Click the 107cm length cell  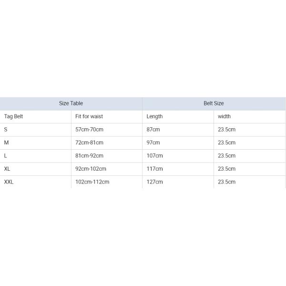tap(154, 156)
